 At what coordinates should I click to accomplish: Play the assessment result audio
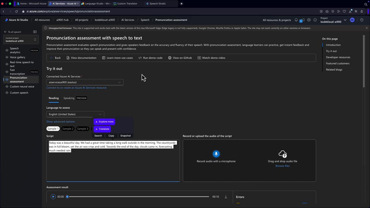click(x=53, y=197)
